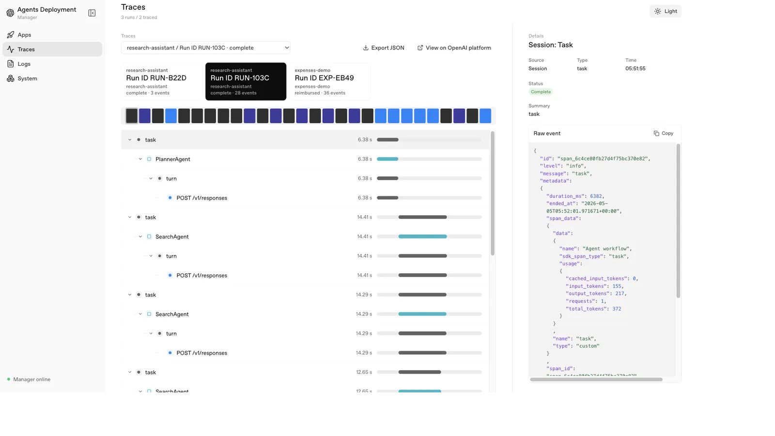Click the Copy icon in Raw event
Viewport: 775px width, 436px height.
tap(656, 133)
